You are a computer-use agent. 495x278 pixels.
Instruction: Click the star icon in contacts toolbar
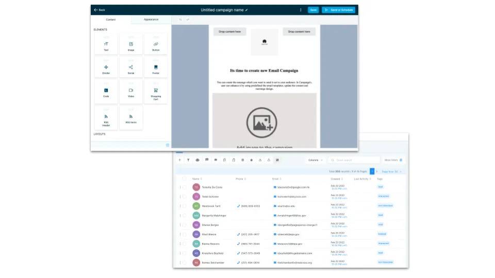pos(251,160)
